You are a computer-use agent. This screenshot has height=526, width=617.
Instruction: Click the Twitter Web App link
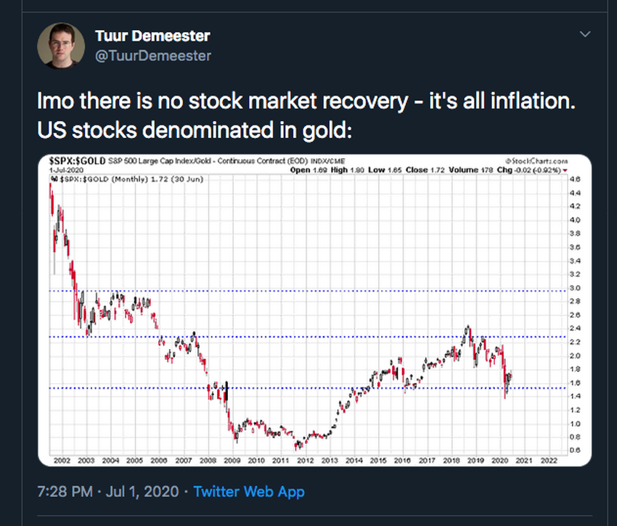pos(250,492)
